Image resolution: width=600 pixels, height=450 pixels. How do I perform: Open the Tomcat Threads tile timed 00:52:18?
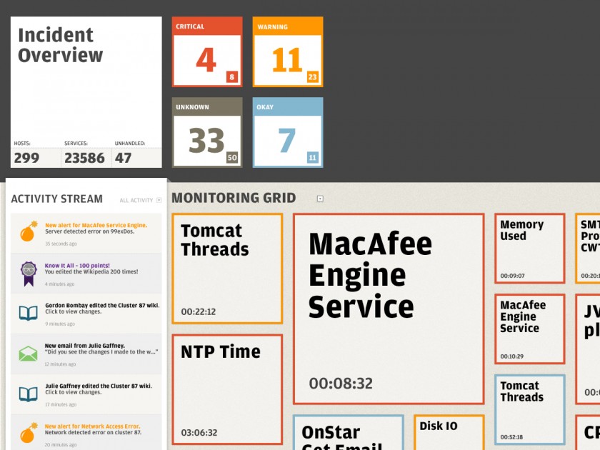[529, 410]
